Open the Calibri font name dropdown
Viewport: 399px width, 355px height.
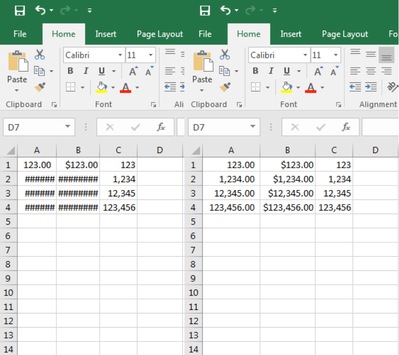(121, 55)
